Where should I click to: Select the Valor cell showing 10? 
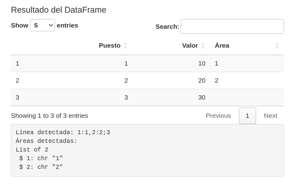(202, 63)
